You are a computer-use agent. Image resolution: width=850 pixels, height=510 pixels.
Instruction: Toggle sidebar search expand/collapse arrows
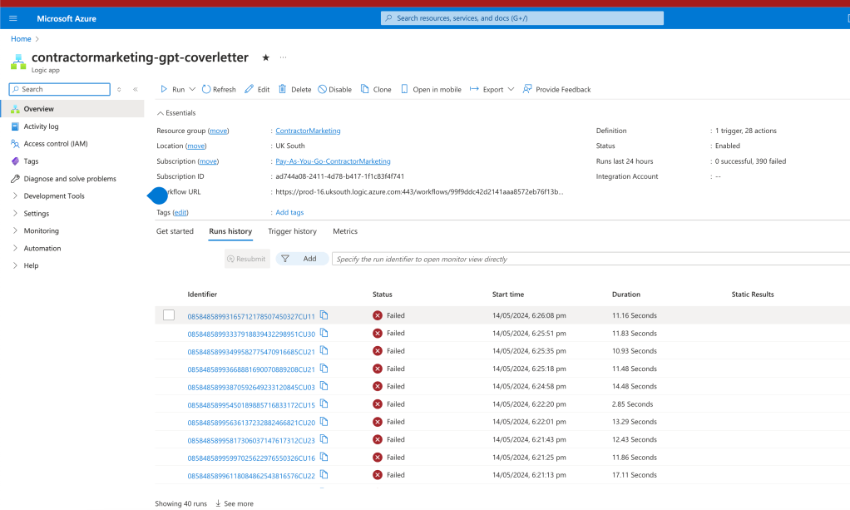119,90
